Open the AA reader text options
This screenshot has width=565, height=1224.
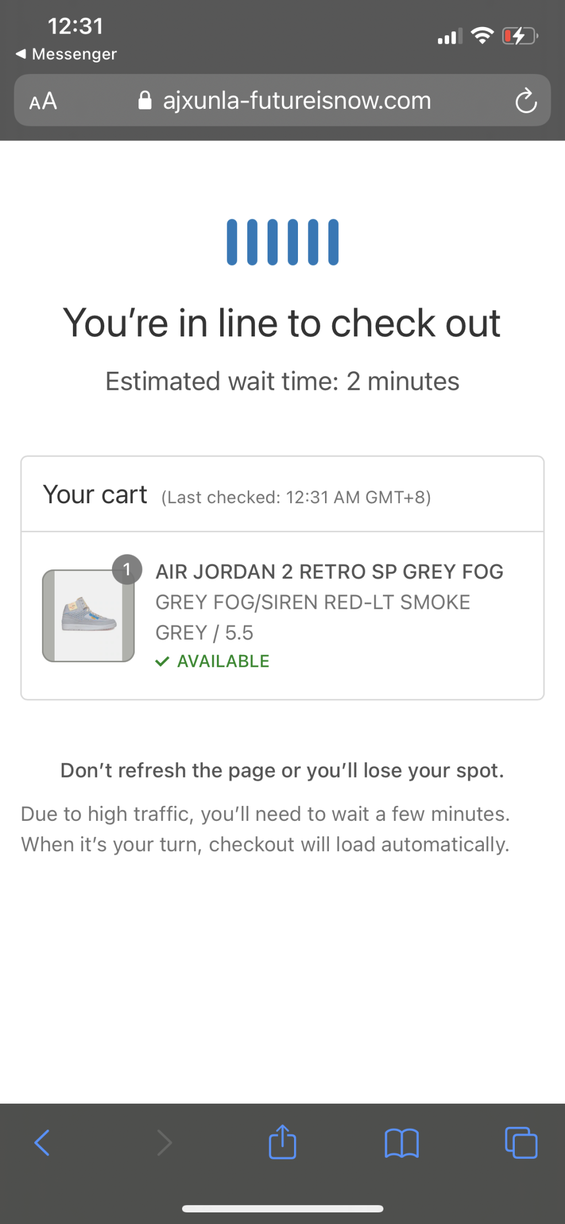pos(43,101)
